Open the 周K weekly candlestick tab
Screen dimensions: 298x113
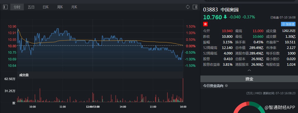(x=60, y=7)
